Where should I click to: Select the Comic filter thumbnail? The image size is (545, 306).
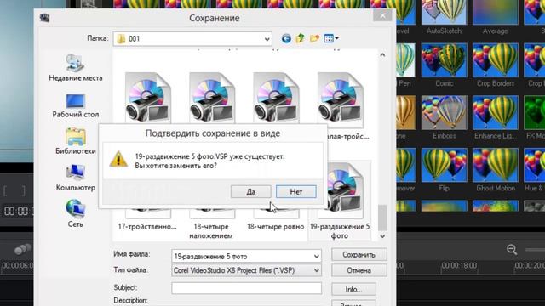pos(444,60)
